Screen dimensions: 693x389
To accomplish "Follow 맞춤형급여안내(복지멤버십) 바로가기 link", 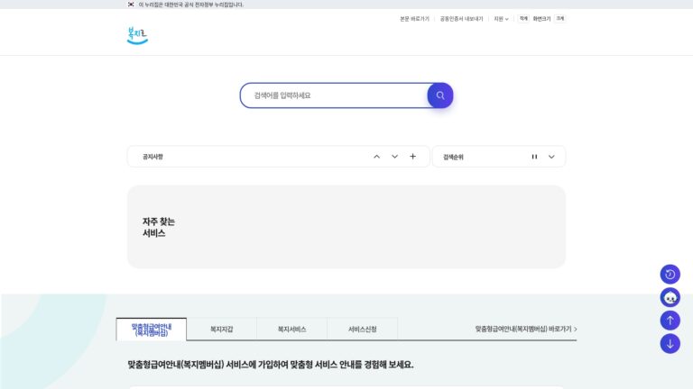I will click(x=526, y=329).
